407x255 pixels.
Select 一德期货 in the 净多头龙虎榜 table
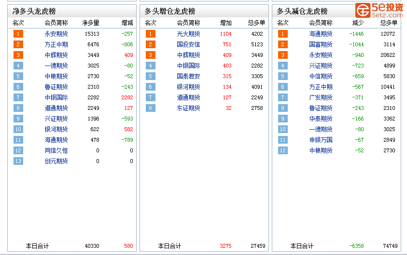[56, 66]
